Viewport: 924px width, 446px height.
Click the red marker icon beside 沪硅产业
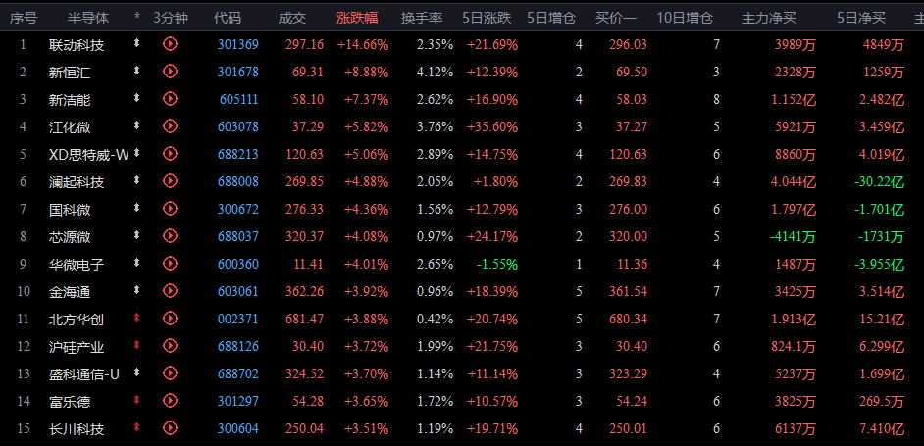[137, 345]
